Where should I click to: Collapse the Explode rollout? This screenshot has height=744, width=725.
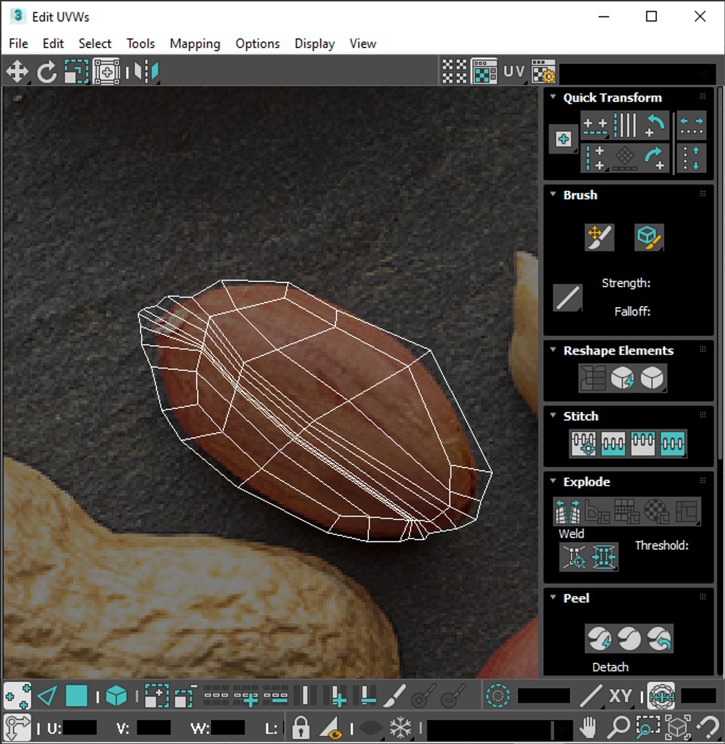(x=553, y=481)
